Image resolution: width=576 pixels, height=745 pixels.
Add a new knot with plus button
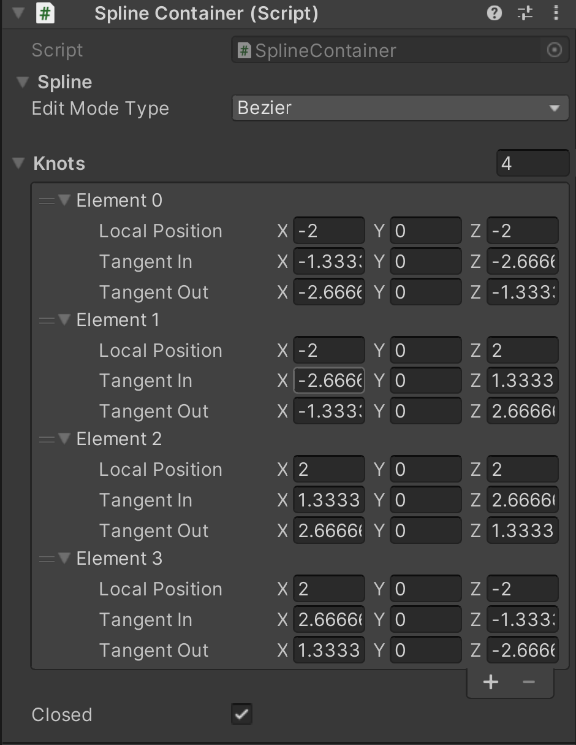(490, 682)
